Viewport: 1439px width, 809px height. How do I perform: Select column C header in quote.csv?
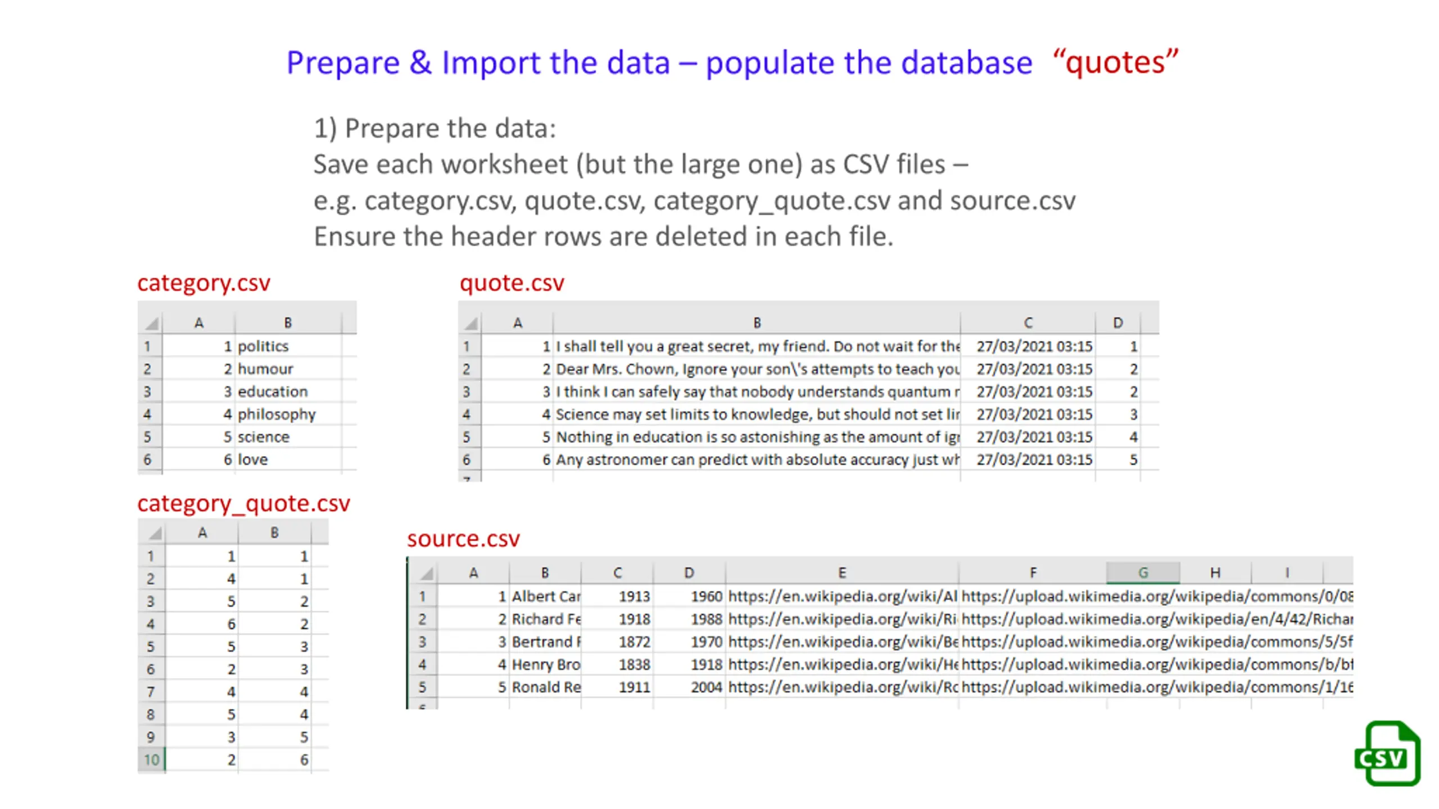tap(1028, 323)
